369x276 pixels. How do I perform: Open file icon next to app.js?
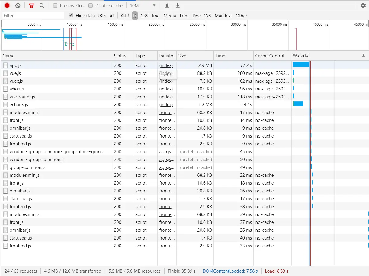pyautogui.click(x=5, y=65)
